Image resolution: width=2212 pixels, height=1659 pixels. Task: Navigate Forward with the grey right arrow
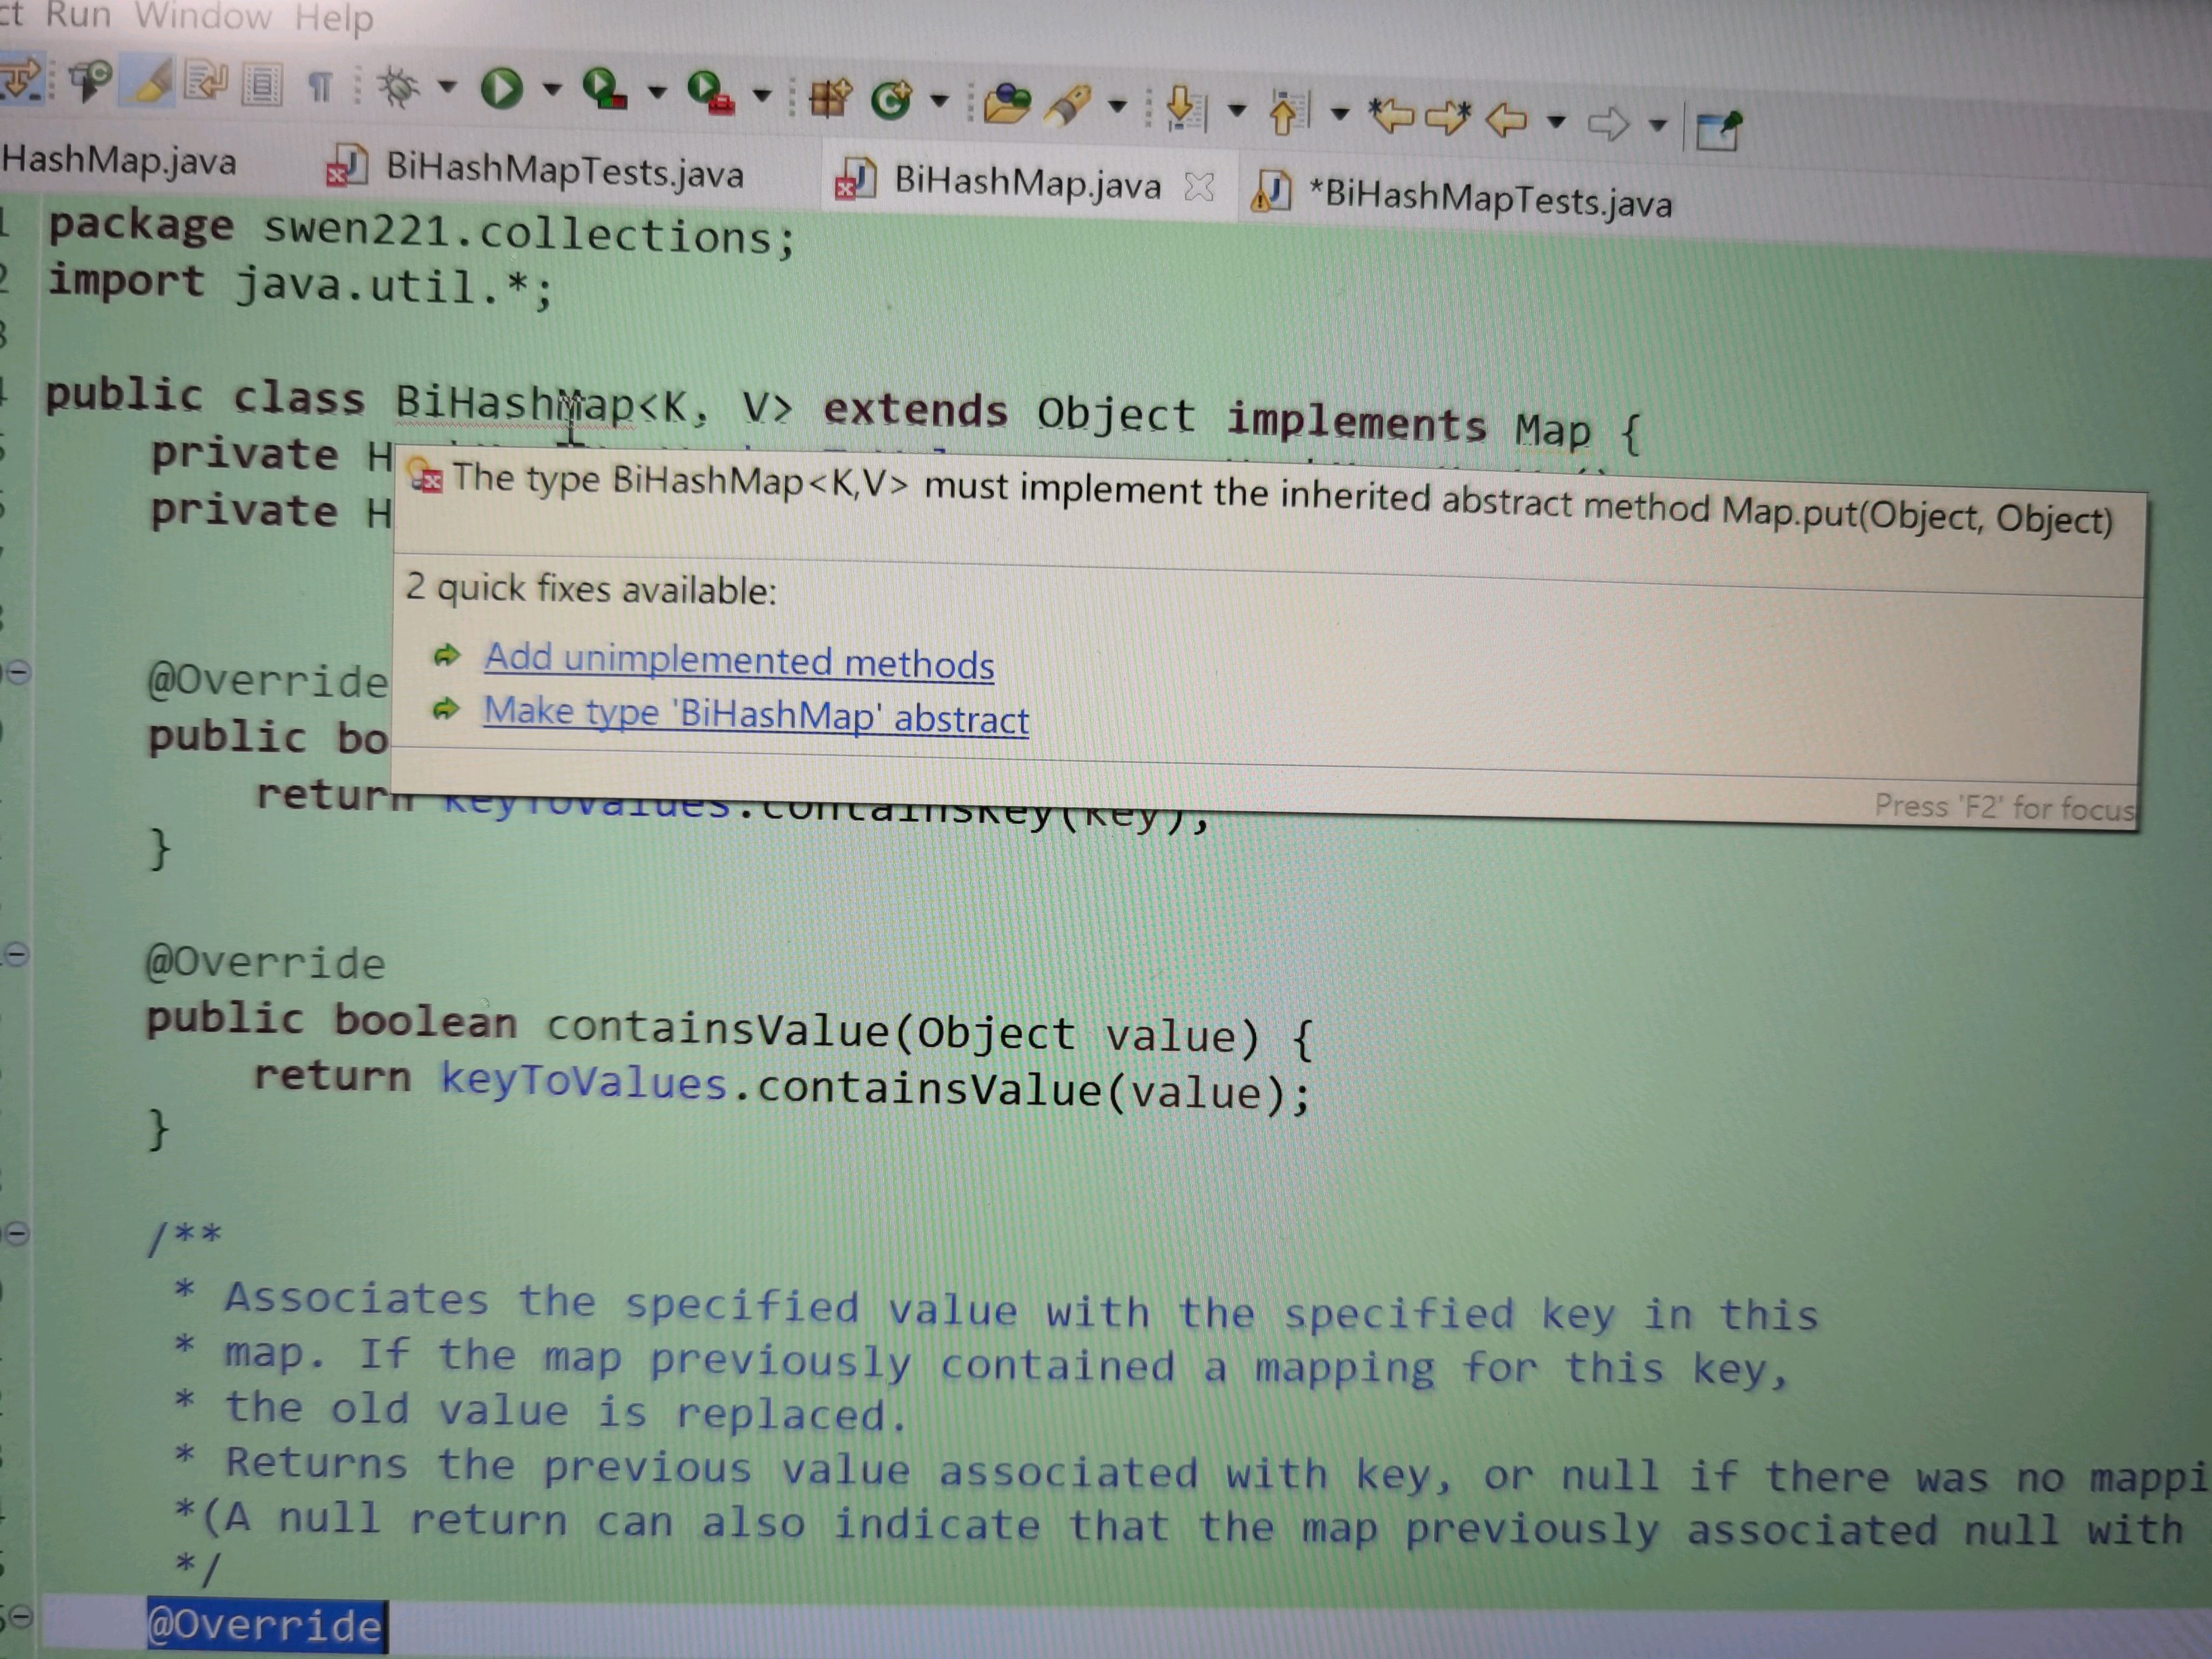tap(1608, 124)
